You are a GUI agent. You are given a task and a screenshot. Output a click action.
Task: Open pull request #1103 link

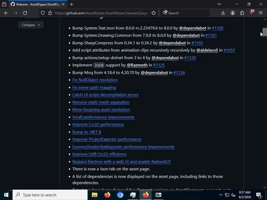click(197, 43)
